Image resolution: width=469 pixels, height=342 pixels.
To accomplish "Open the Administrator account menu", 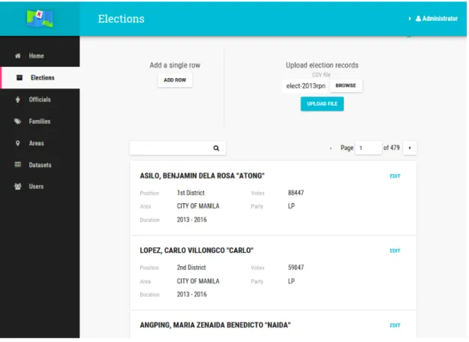I will tap(437, 19).
